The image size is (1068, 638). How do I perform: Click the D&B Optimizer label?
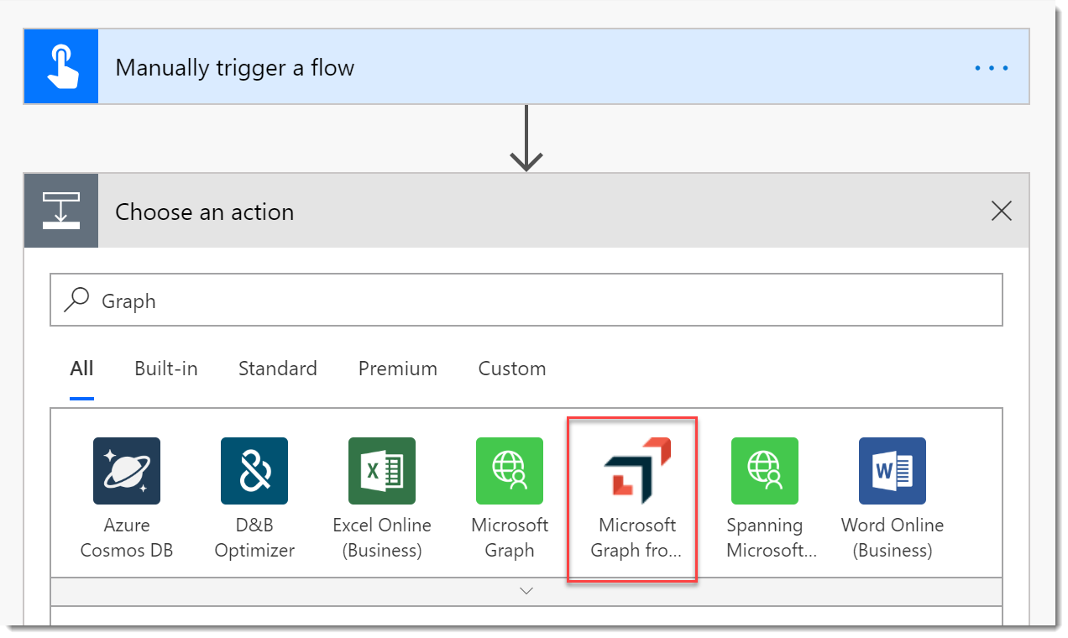(254, 538)
